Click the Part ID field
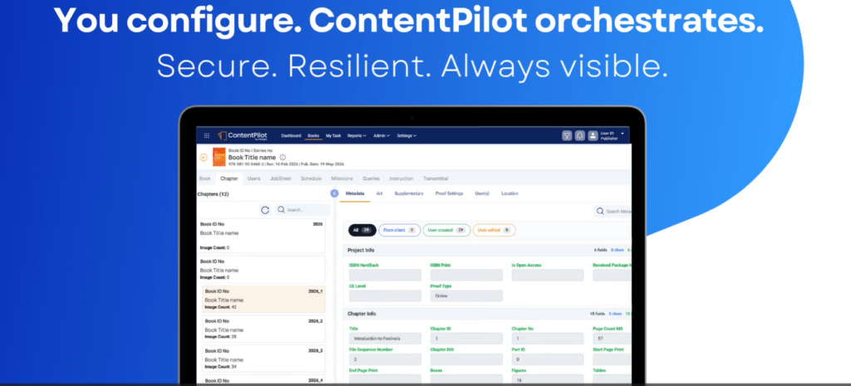 (548, 359)
